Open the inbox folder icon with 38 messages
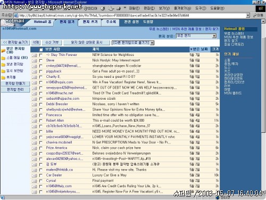 tap(3, 51)
